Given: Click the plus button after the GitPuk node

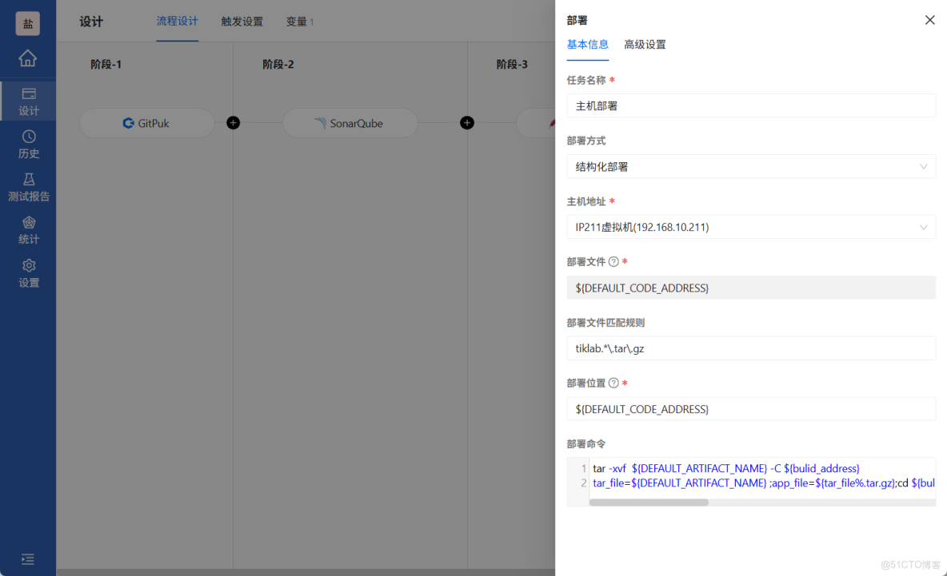Looking at the screenshot, I should [x=233, y=122].
